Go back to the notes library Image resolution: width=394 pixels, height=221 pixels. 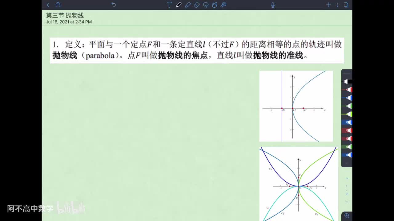coord(48,5)
